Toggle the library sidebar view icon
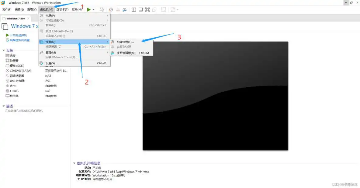 click(134, 9)
